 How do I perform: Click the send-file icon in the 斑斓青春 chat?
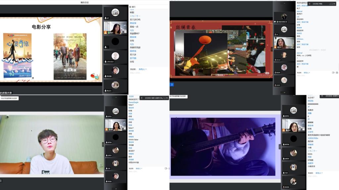click(333, 73)
